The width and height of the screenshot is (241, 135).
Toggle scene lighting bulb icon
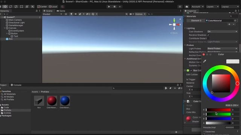pos(71,14)
